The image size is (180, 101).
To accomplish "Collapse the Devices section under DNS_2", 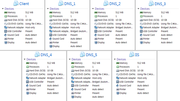I will pos(93,9).
